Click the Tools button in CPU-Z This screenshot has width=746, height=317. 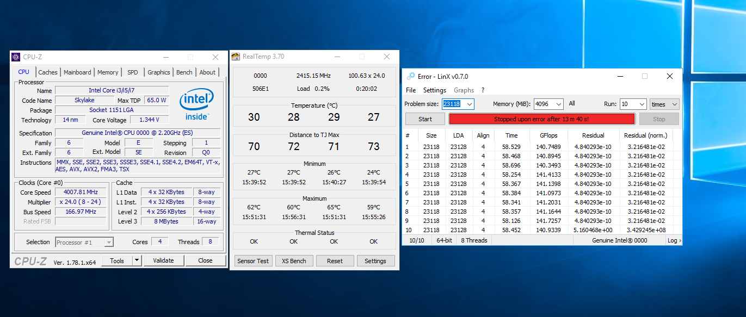(117, 261)
